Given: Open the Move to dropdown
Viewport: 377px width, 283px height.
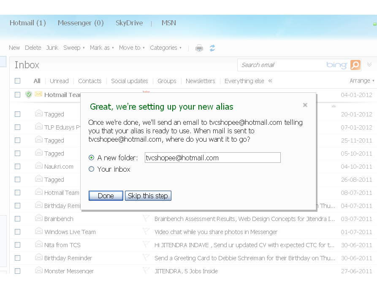Looking at the screenshot, I should click(132, 48).
